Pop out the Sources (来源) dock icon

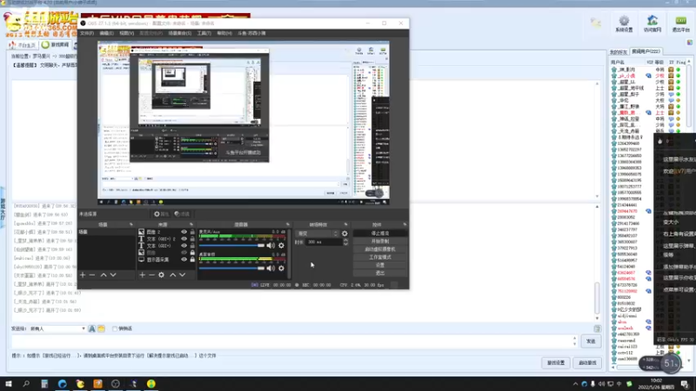coord(191,224)
